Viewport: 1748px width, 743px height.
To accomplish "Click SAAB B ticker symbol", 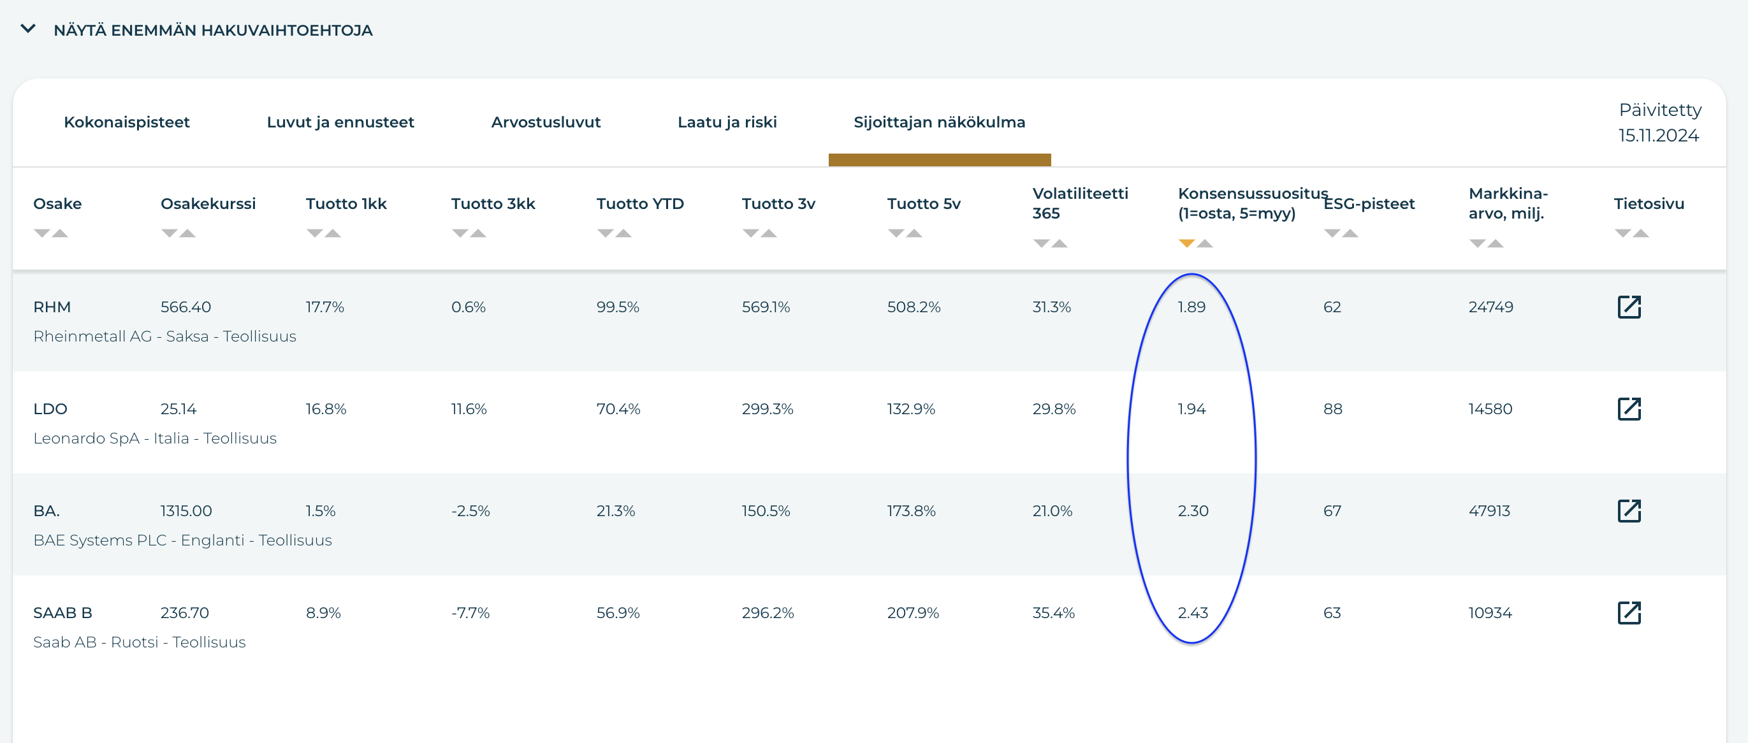I will [62, 612].
